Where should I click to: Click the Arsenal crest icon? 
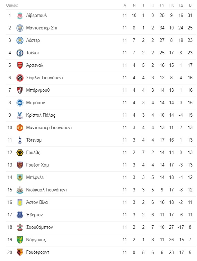coord(20,65)
